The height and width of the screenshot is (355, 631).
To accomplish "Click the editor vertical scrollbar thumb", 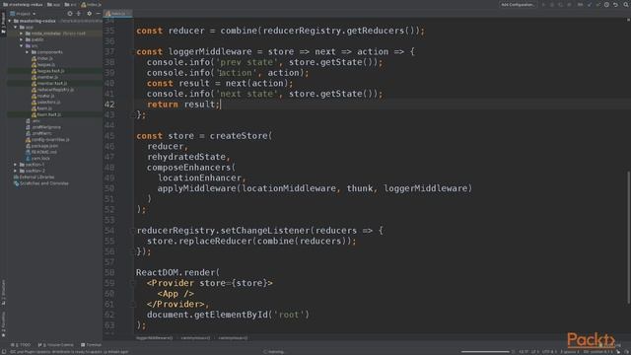I will [x=628, y=238].
